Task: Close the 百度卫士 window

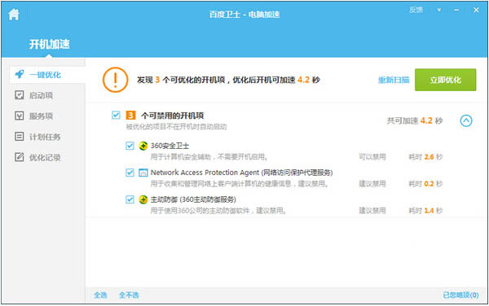Action: click(x=476, y=10)
